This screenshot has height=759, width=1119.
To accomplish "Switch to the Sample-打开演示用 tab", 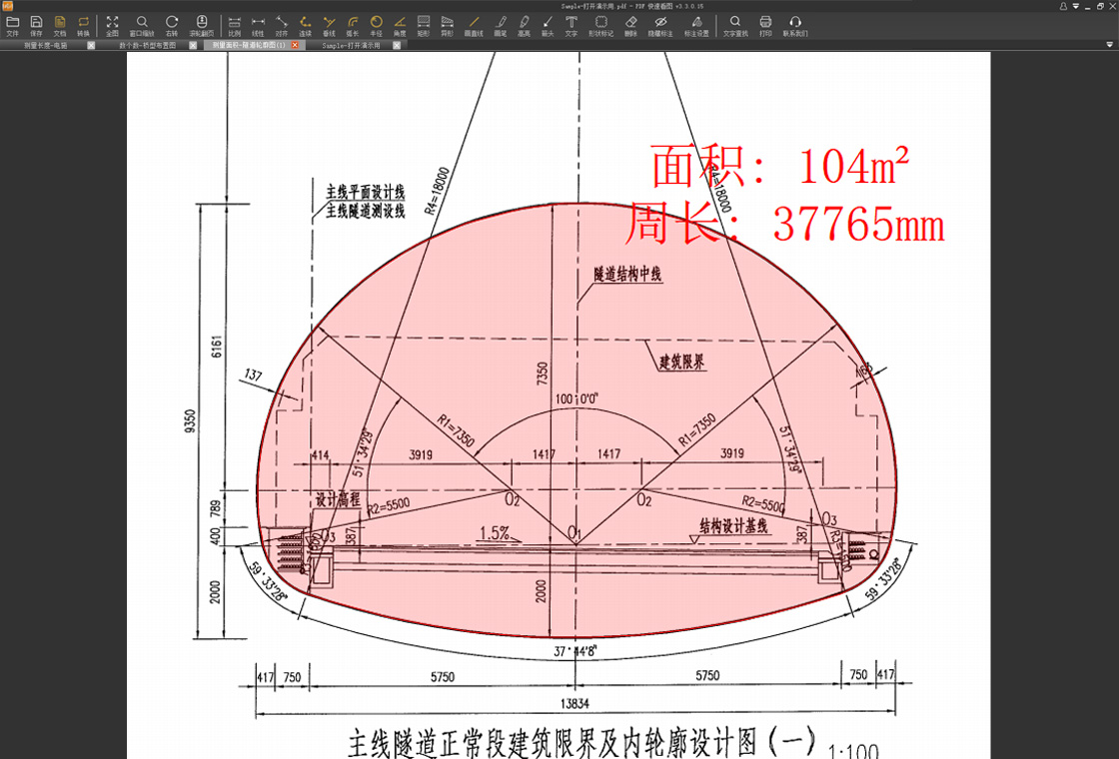I will (x=351, y=45).
